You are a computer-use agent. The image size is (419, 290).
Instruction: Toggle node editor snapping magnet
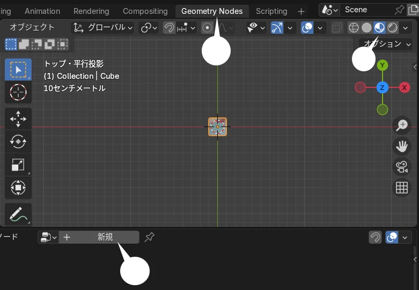(x=375, y=237)
